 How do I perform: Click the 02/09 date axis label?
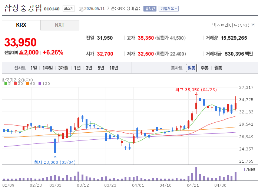[x=8, y=185]
